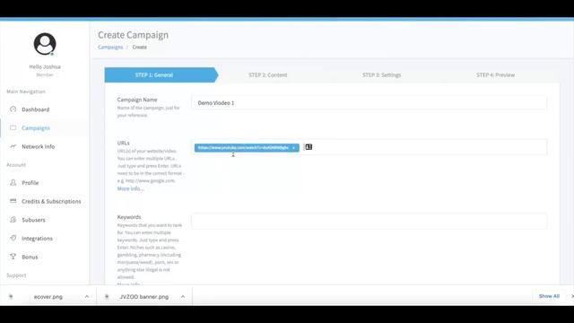Click the Profile person icon
The height and width of the screenshot is (323, 574).
pos(13,182)
